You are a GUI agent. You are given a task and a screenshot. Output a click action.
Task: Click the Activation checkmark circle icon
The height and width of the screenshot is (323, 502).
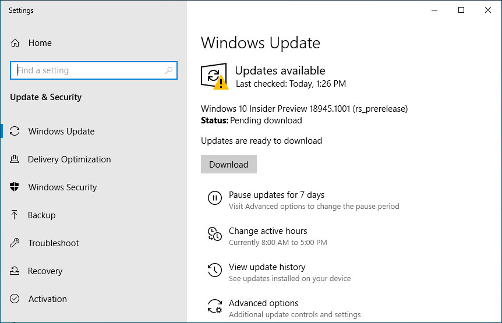point(15,299)
